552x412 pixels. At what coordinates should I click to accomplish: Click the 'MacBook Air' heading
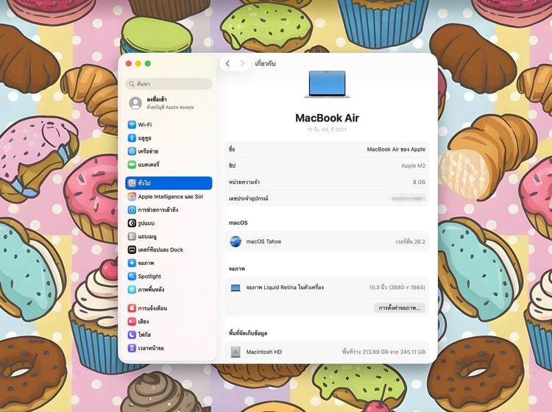pos(327,118)
